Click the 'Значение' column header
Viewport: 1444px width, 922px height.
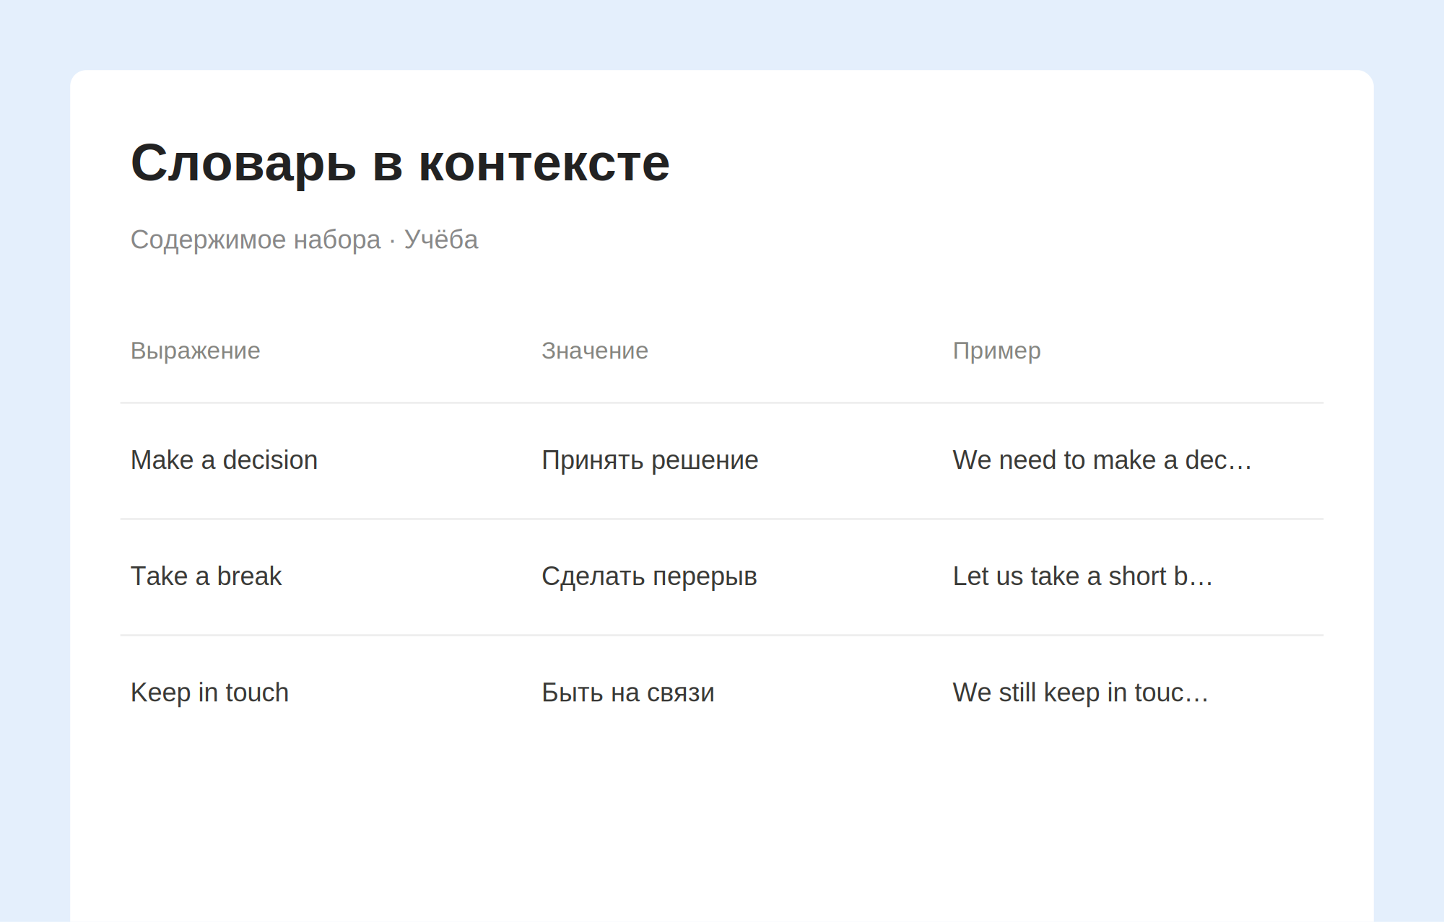pyautogui.click(x=595, y=351)
